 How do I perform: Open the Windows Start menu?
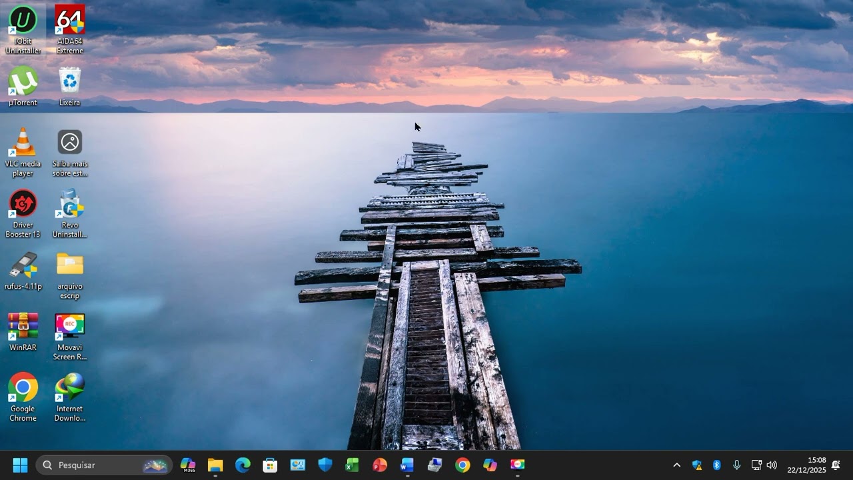20,465
